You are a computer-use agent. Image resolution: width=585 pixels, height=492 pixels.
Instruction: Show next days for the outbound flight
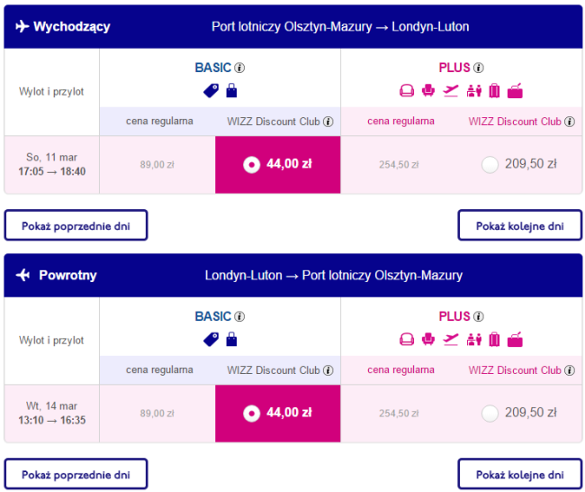[519, 225]
